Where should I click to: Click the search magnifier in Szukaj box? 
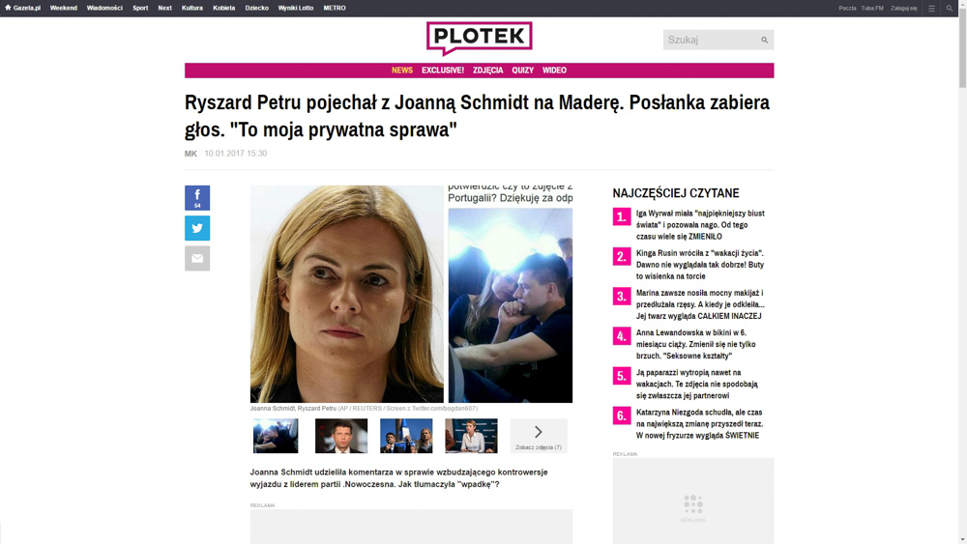coord(764,40)
